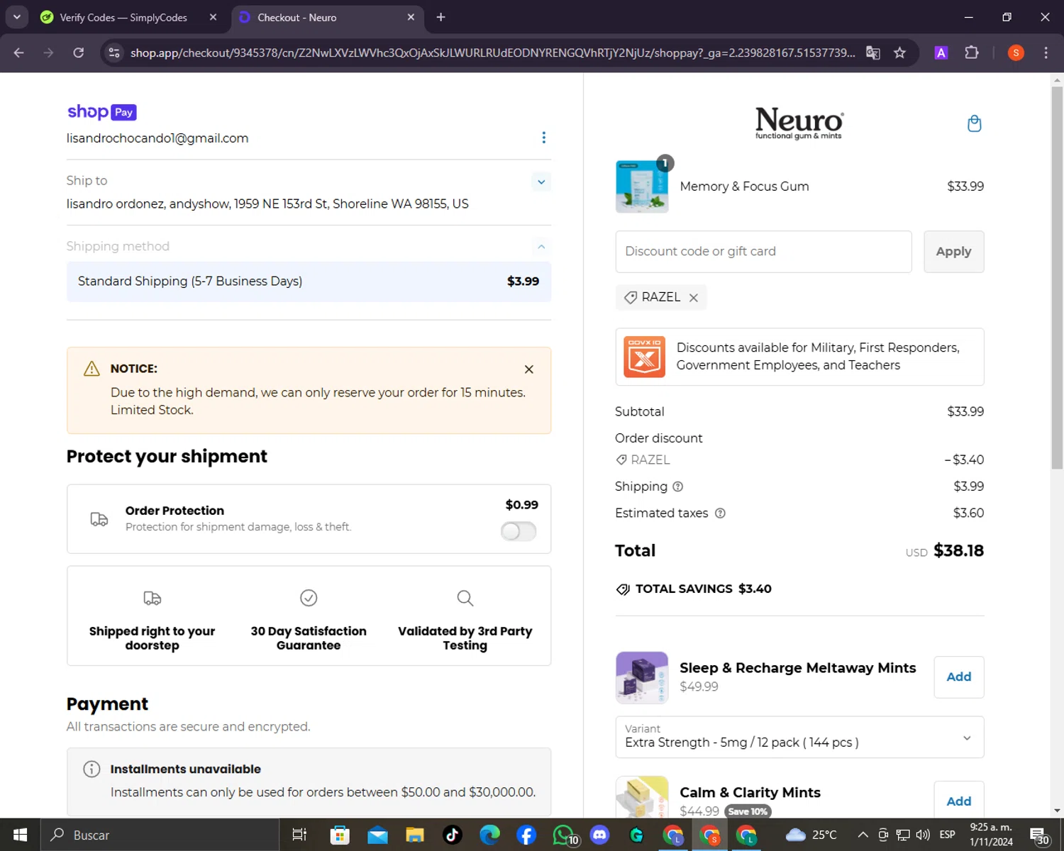Image resolution: width=1064 pixels, height=851 pixels.
Task: Focus the Discount code or gift card field
Action: [763, 252]
